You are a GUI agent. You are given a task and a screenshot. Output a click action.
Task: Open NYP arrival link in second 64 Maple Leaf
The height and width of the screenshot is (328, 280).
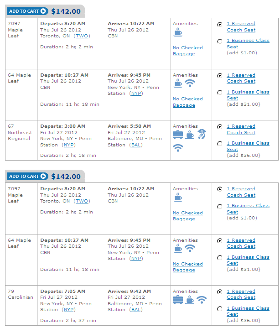point(136,259)
